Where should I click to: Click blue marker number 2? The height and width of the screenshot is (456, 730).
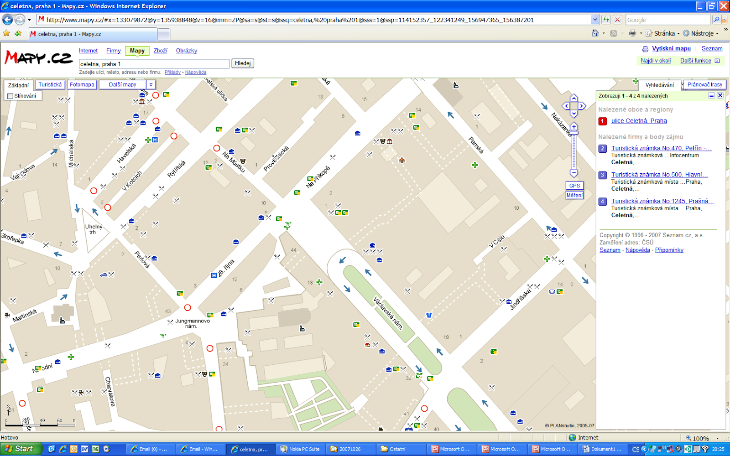click(603, 149)
